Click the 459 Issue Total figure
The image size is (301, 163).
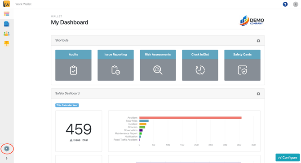pos(79,129)
